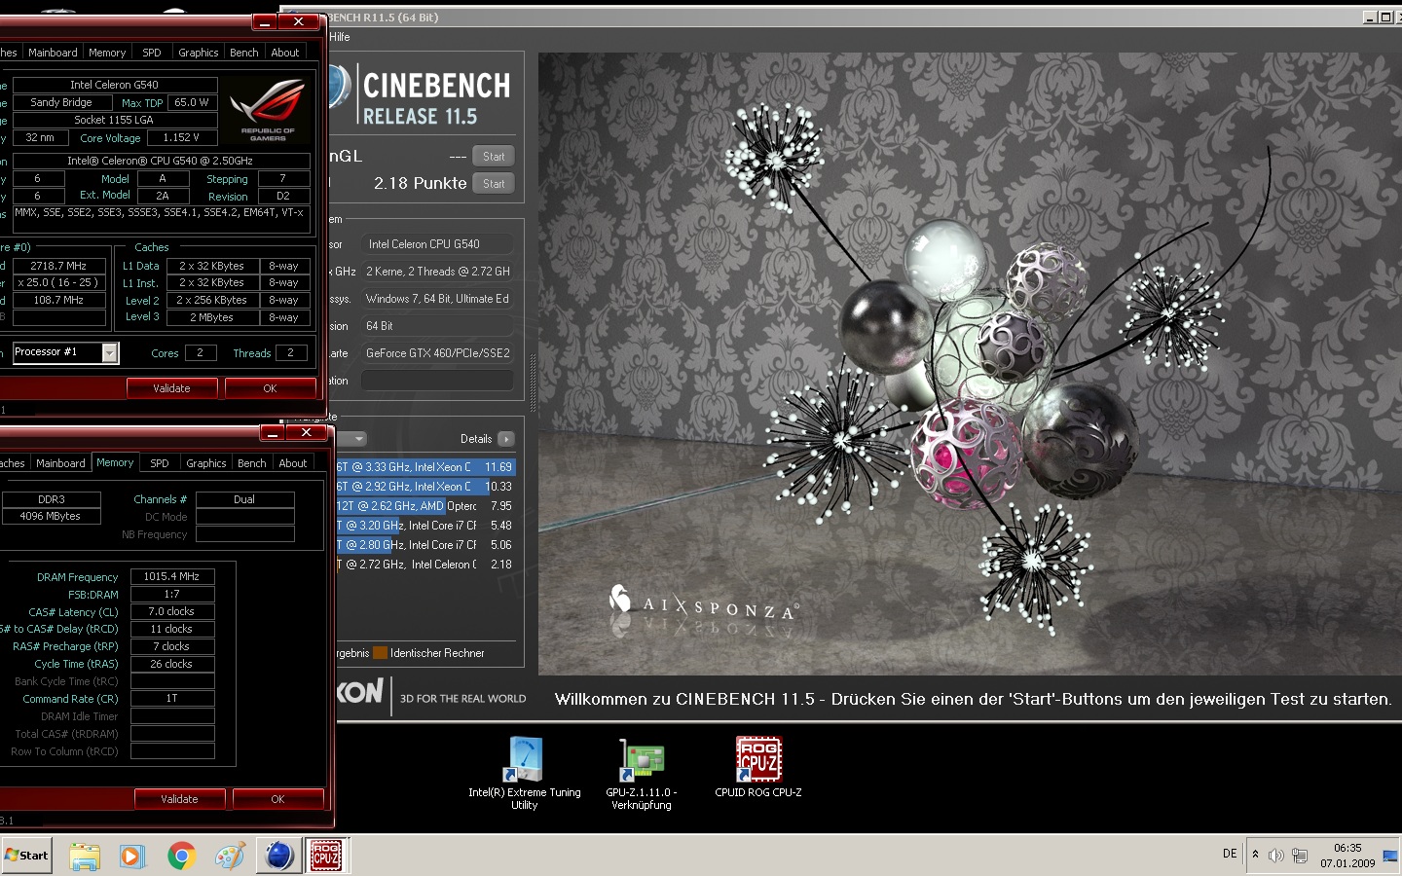
Task: Open Bench tab in upper CPU-Z window
Action: coord(244,53)
